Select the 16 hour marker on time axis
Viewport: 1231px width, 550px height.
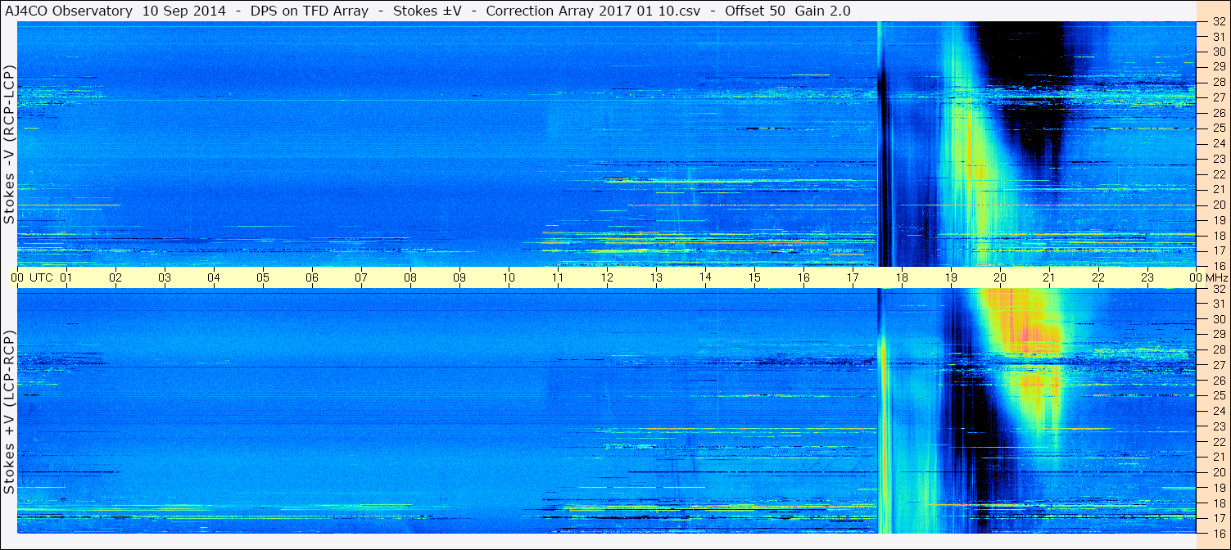click(803, 277)
